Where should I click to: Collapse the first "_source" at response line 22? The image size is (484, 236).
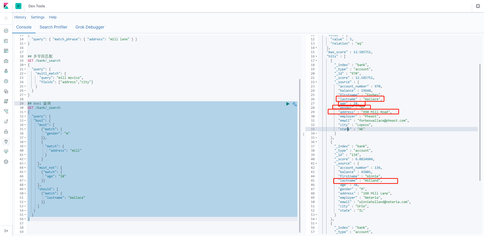click(x=316, y=82)
